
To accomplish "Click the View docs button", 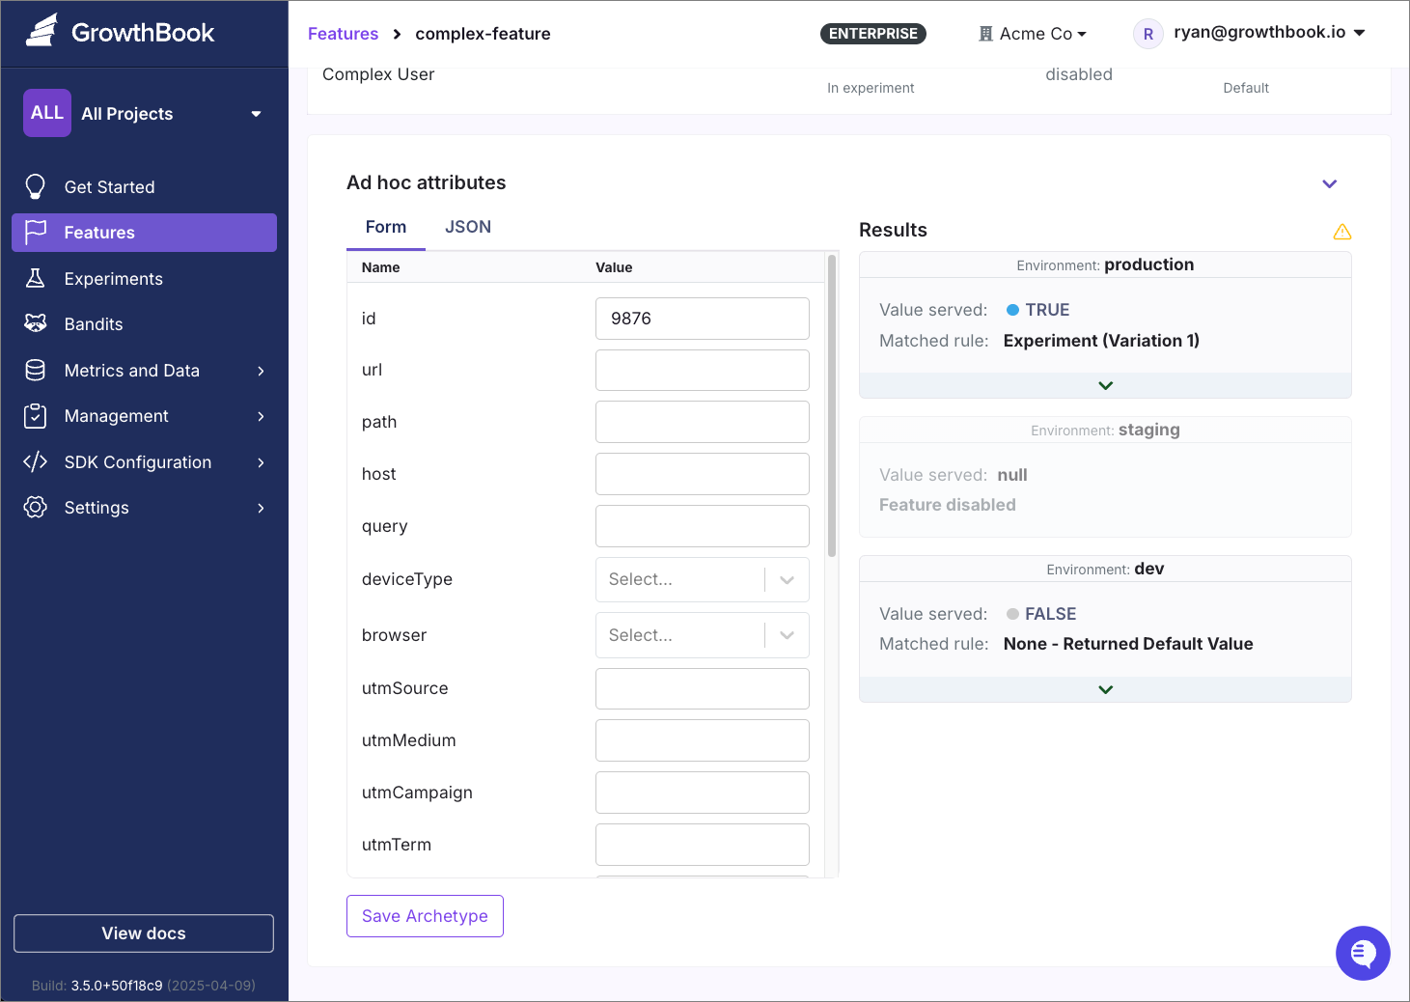I will [x=144, y=933].
